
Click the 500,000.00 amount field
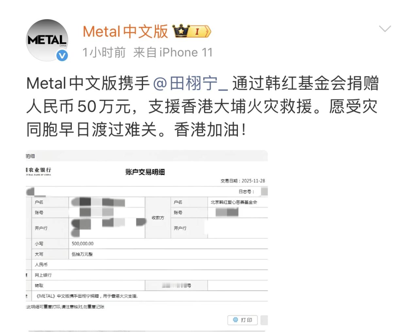click(83, 244)
